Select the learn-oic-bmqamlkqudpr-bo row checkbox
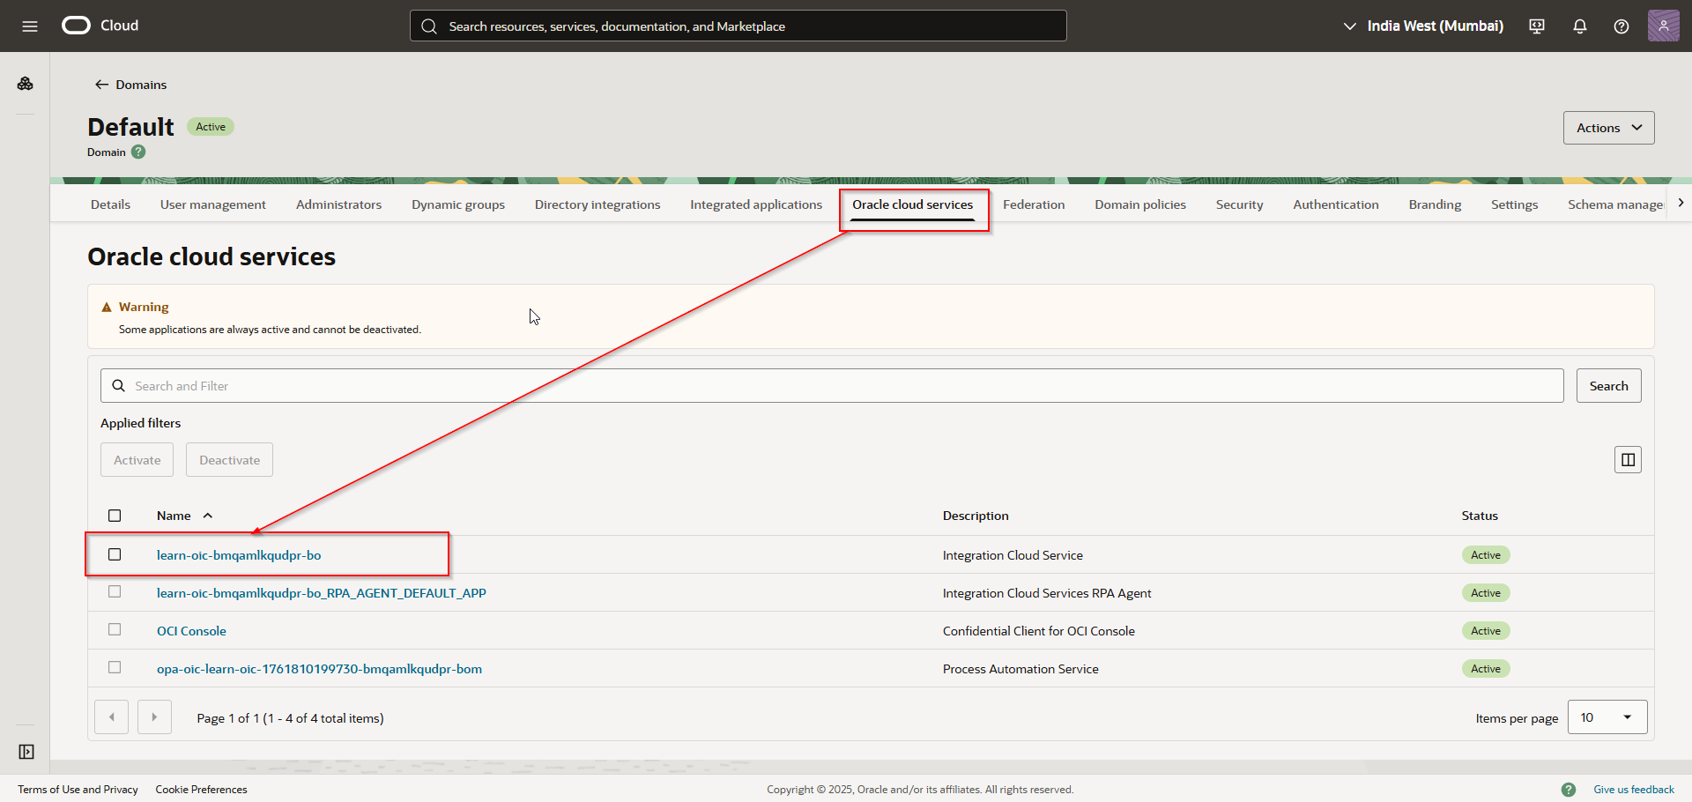Screen dimensions: 1692x802 point(115,554)
